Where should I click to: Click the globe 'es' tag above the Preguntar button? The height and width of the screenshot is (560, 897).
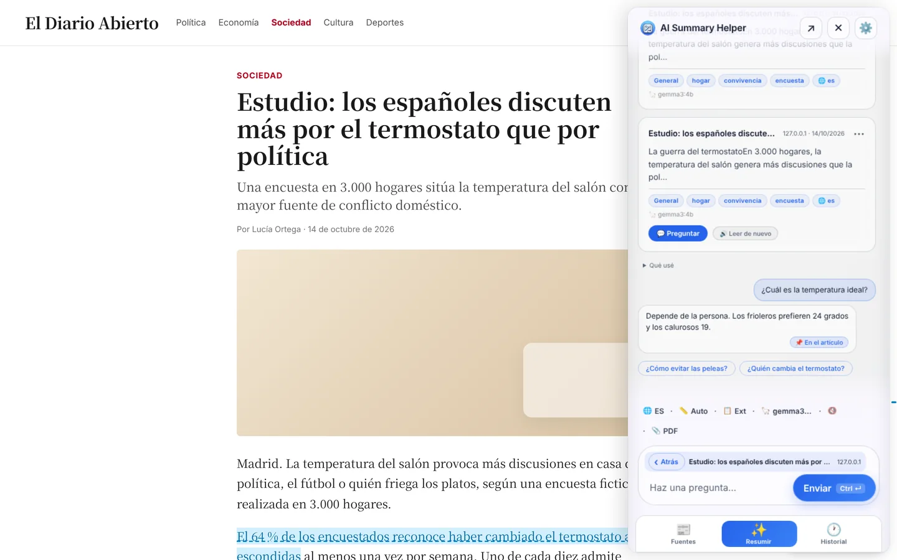click(826, 200)
